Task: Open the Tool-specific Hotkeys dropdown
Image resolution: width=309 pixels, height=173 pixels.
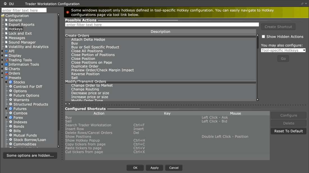Action: tap(283, 50)
